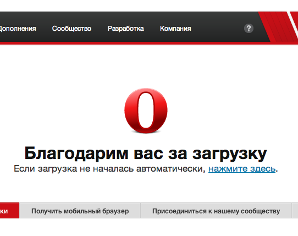Click the text Если загрузка не началась

[74, 169]
